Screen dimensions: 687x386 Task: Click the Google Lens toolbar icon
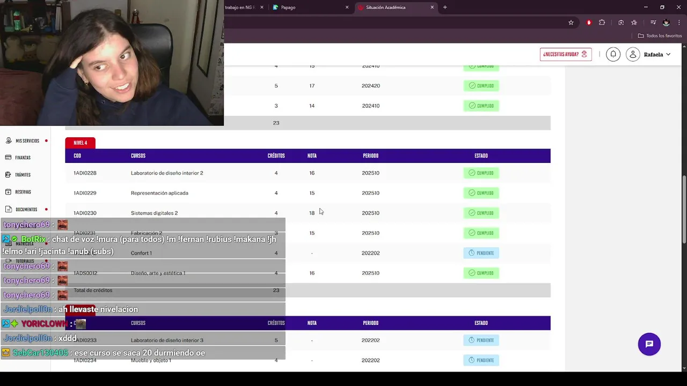tap(621, 23)
